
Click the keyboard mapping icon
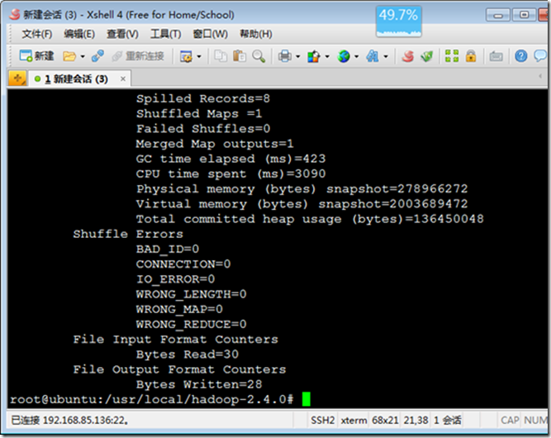(x=496, y=56)
